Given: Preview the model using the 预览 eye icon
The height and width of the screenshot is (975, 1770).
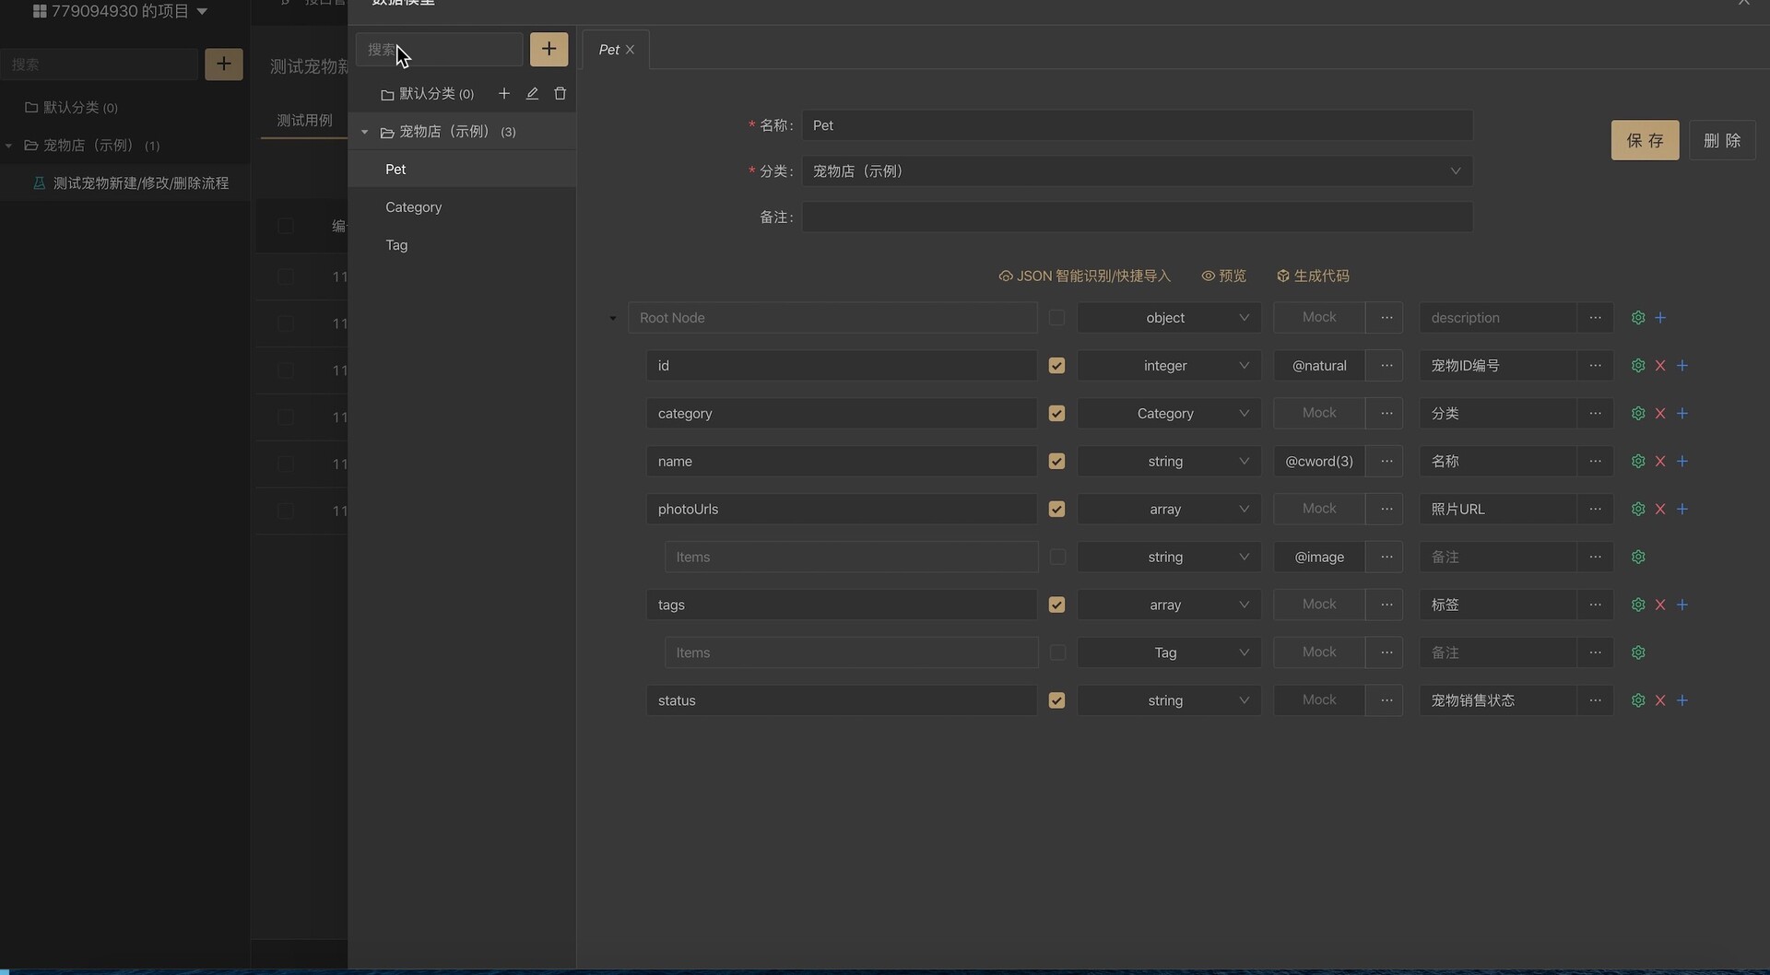Looking at the screenshot, I should 1223,275.
